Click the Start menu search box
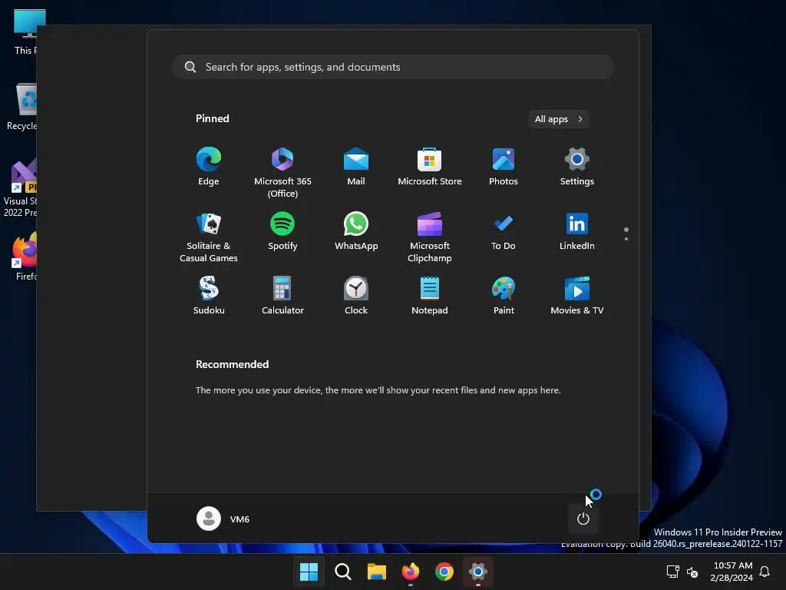 [x=393, y=67]
